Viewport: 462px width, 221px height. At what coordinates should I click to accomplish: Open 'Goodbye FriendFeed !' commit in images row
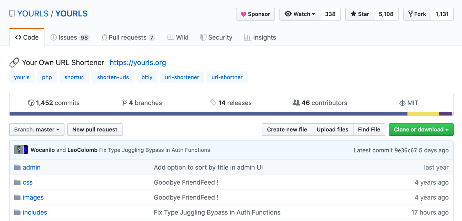pyautogui.click(x=186, y=197)
